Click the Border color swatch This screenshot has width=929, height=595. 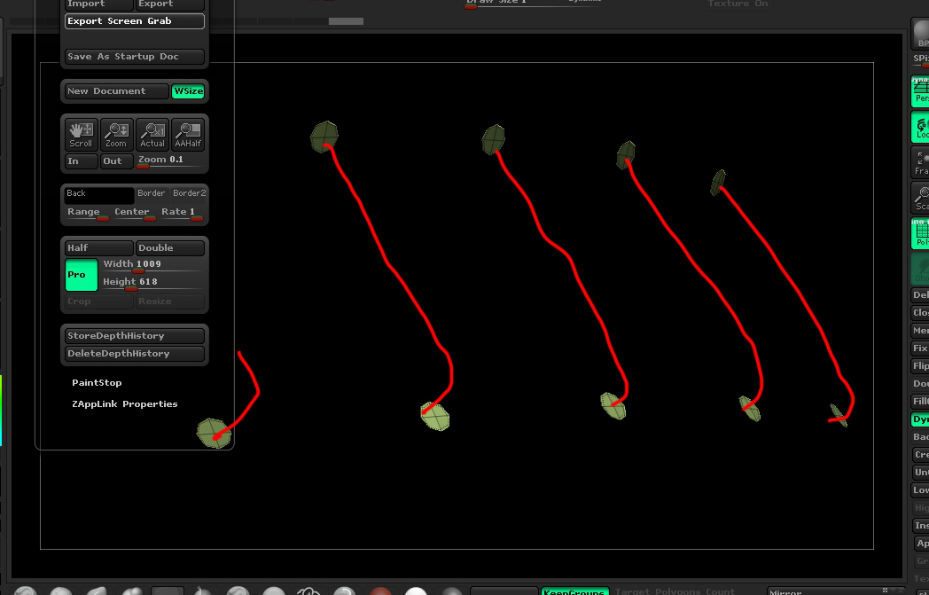pos(152,194)
